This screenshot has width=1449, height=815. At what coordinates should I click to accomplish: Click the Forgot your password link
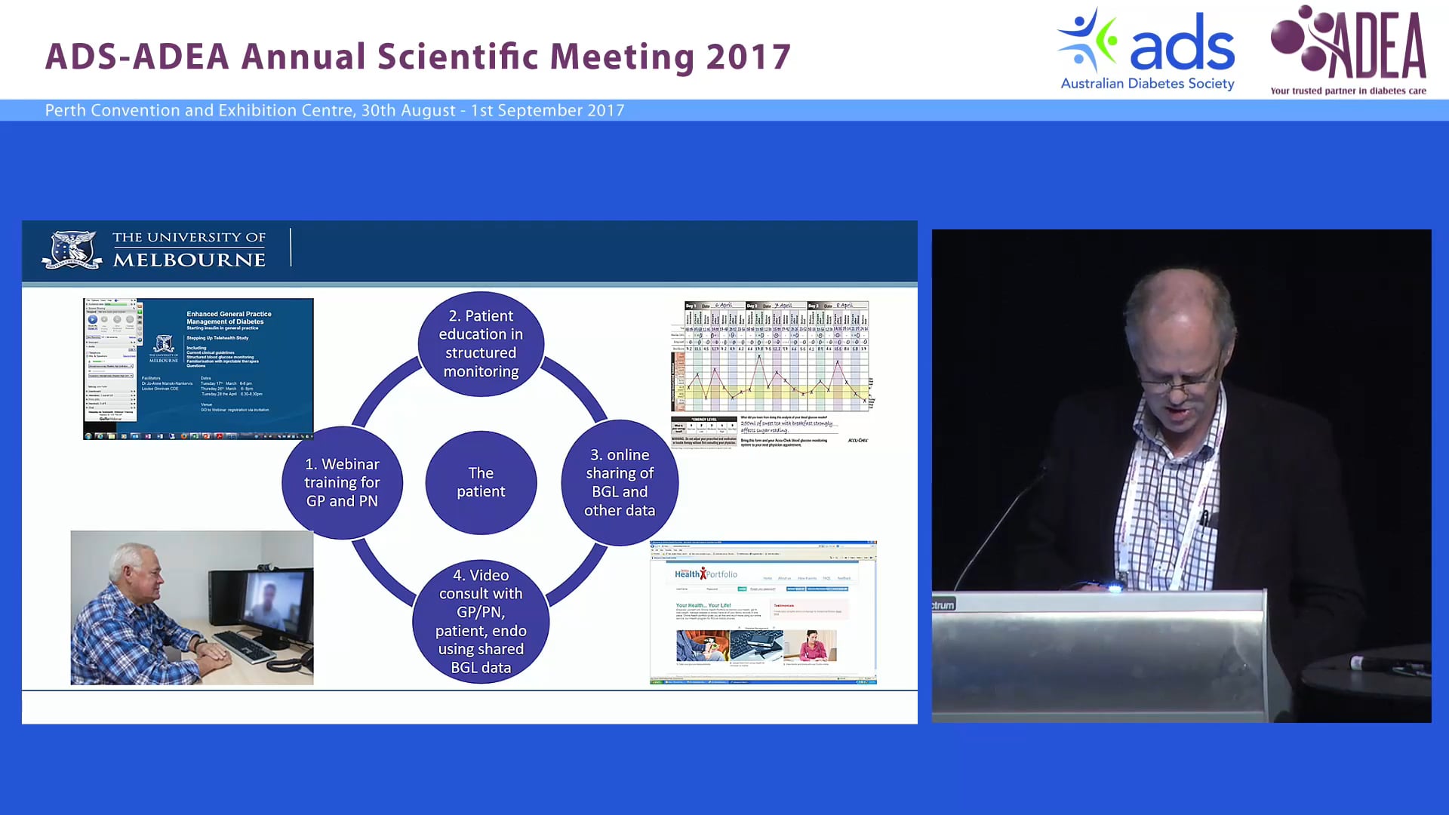pyautogui.click(x=763, y=589)
